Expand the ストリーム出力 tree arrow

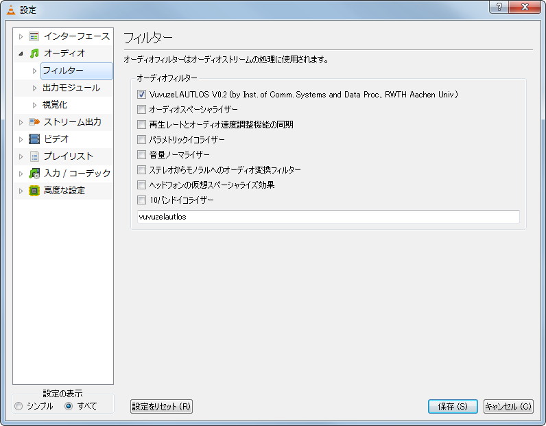click(21, 122)
